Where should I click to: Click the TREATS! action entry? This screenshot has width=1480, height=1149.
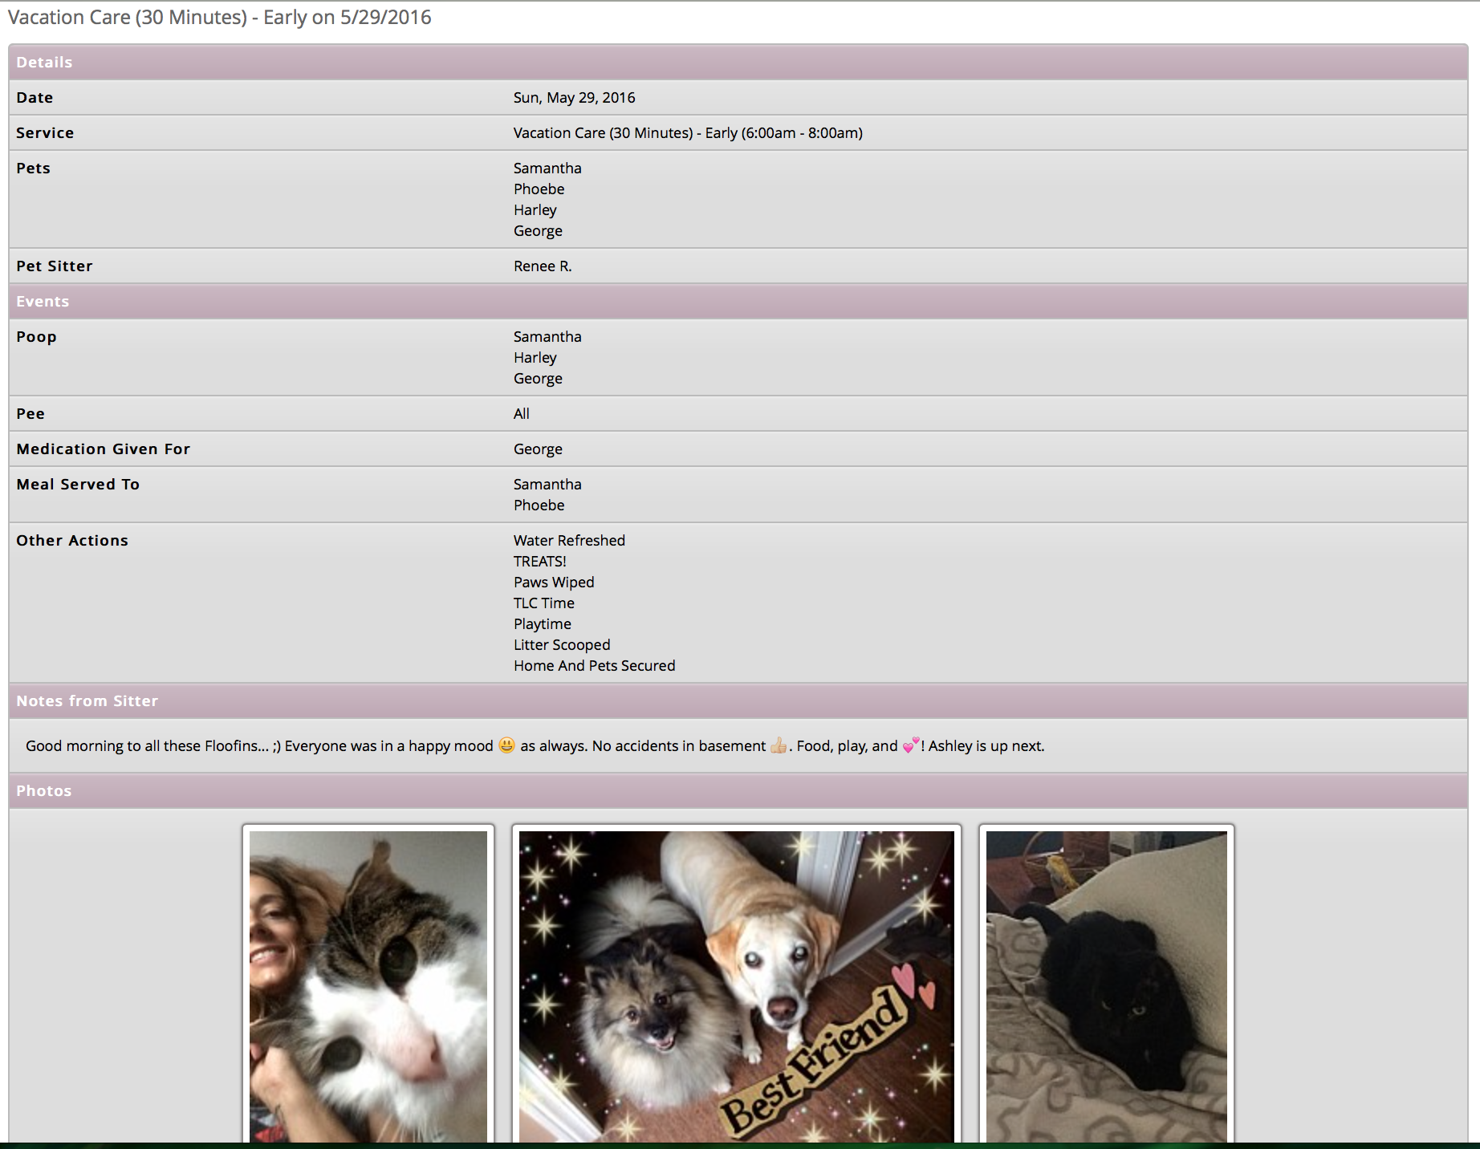[540, 561]
